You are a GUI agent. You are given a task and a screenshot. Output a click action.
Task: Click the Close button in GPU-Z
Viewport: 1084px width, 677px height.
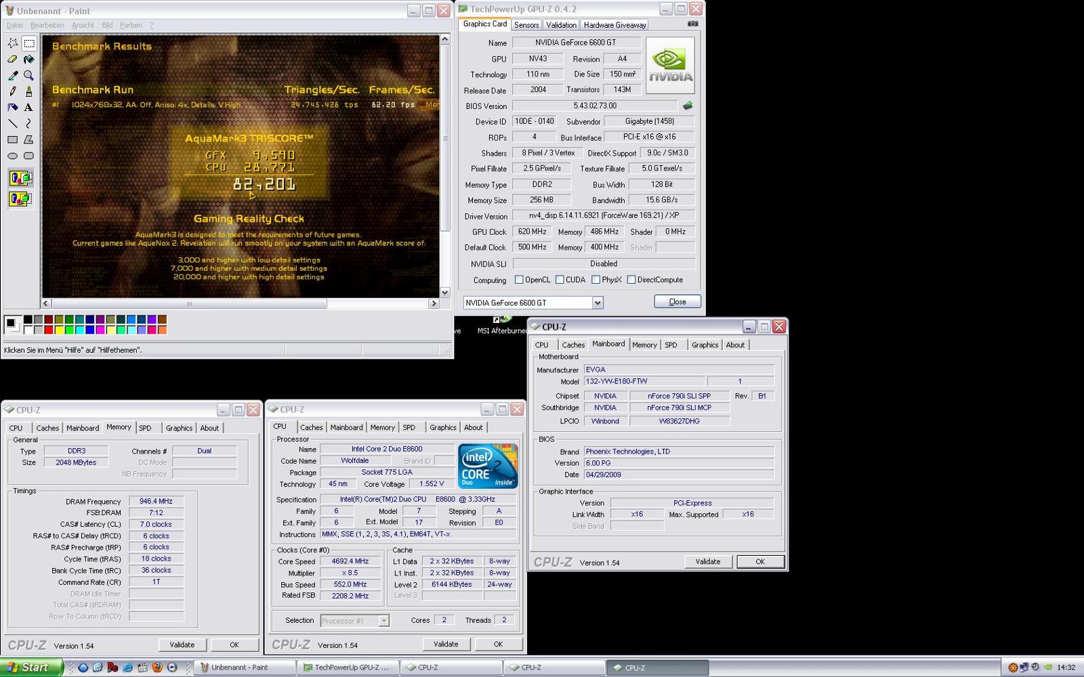[677, 302]
